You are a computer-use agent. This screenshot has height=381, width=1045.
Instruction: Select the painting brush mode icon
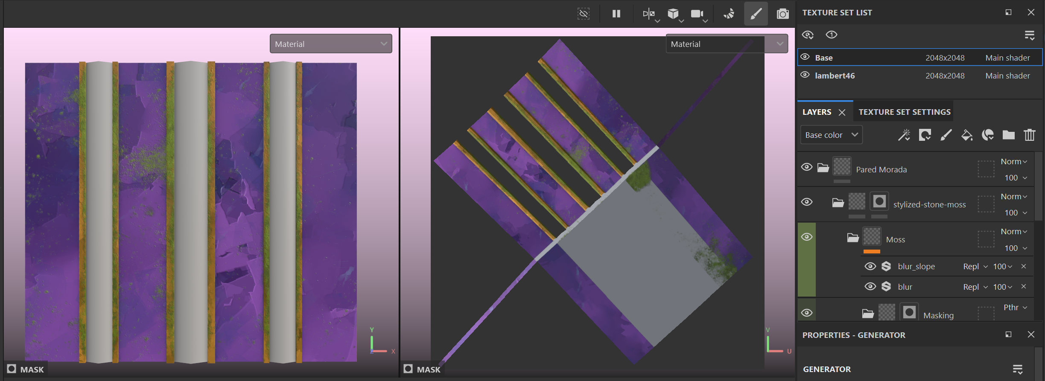(756, 14)
